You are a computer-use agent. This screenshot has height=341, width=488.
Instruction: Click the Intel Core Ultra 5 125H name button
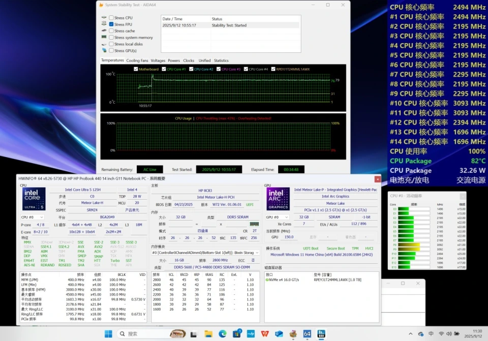tap(82, 190)
